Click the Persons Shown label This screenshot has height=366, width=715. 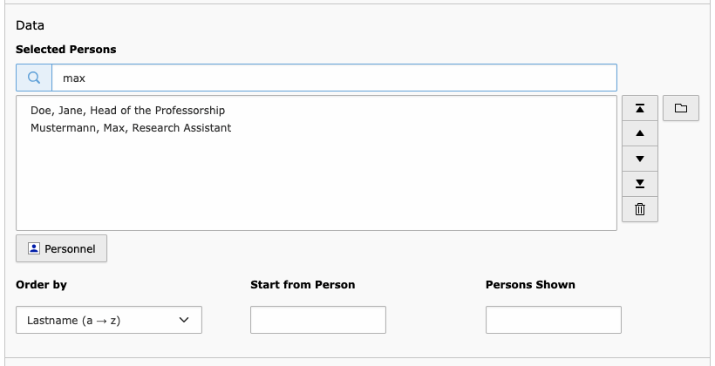point(530,285)
